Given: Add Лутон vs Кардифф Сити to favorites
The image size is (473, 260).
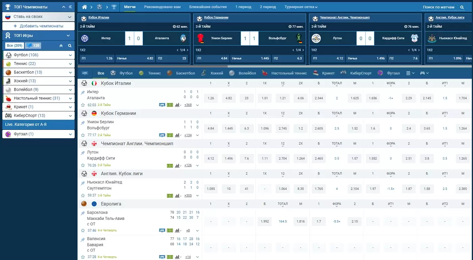Looking at the screenshot, I should click(83, 166).
